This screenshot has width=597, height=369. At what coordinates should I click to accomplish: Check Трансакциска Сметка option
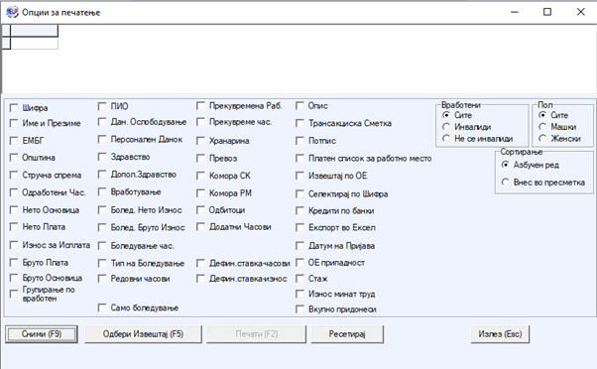tap(300, 123)
